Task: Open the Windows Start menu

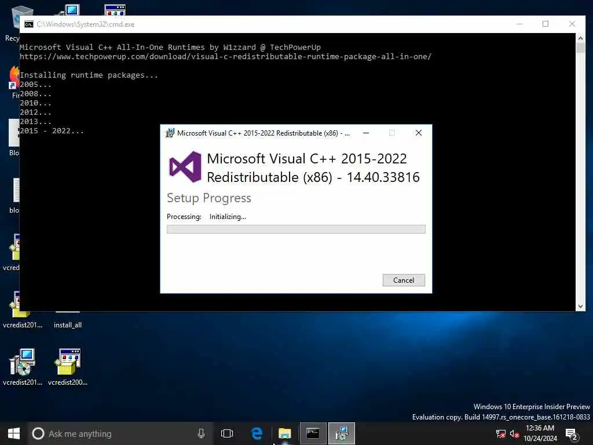Action: click(x=14, y=433)
